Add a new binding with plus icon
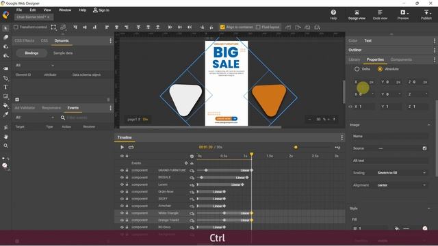This screenshot has width=438, height=246. pyautogui.click(x=17, y=99)
